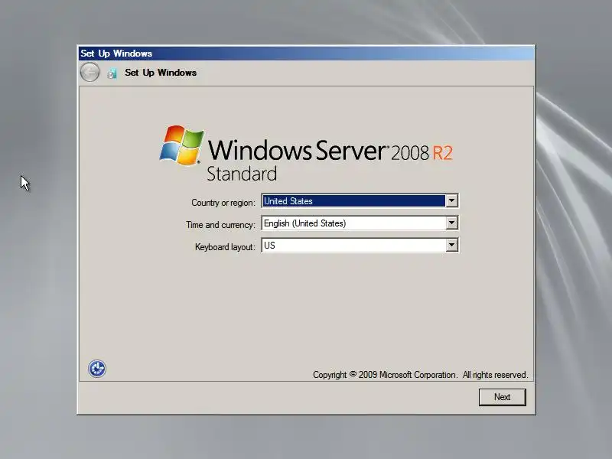Expand the Time and currency dropdown arrow
Image resolution: width=612 pixels, height=459 pixels.
click(x=451, y=223)
